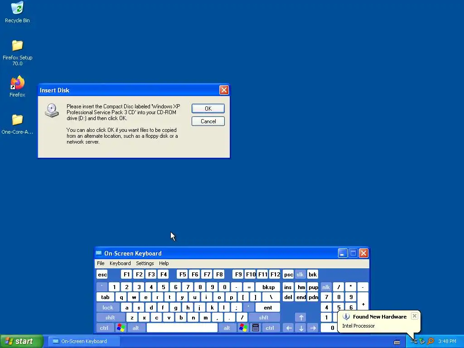Click the del delete key
This screenshot has height=348, width=464.
point(288,297)
